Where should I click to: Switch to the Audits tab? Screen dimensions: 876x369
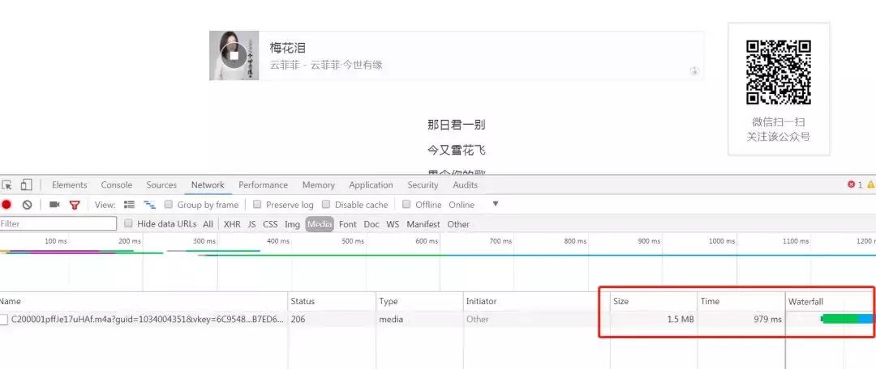pyautogui.click(x=465, y=185)
